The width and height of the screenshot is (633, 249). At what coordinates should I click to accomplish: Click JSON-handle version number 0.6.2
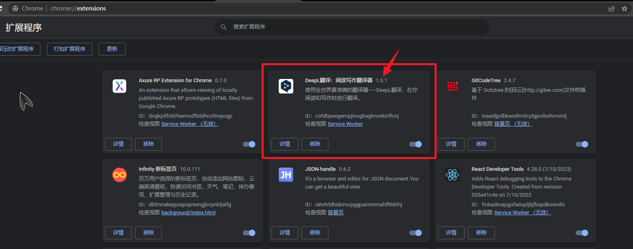click(345, 169)
